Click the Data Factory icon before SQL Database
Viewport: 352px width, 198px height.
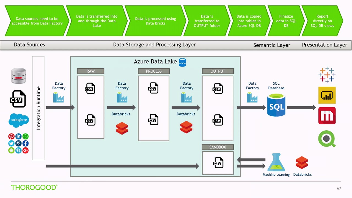click(x=252, y=97)
